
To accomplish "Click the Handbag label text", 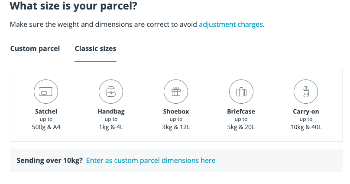I will (x=111, y=111).
